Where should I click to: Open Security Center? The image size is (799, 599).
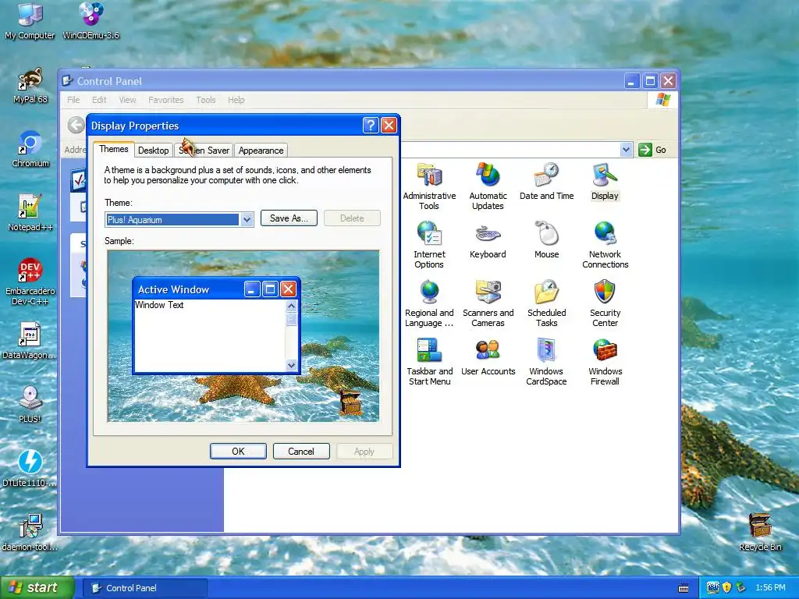point(605,303)
